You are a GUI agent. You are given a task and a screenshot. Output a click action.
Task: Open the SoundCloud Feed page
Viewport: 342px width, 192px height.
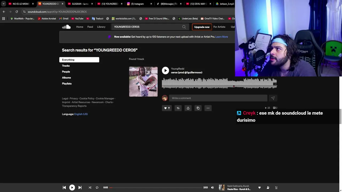point(90,27)
